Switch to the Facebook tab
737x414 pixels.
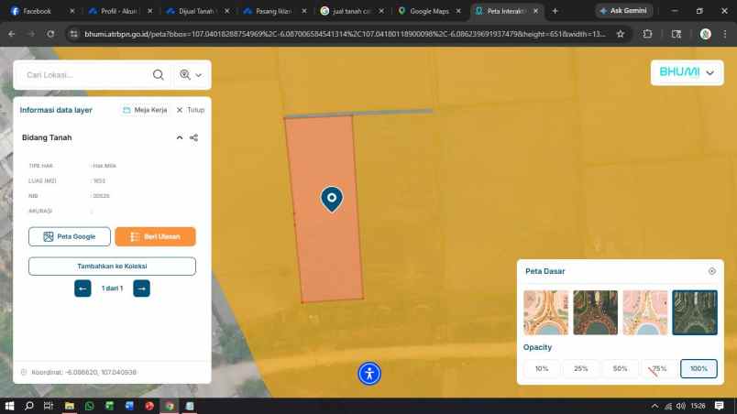pos(38,11)
